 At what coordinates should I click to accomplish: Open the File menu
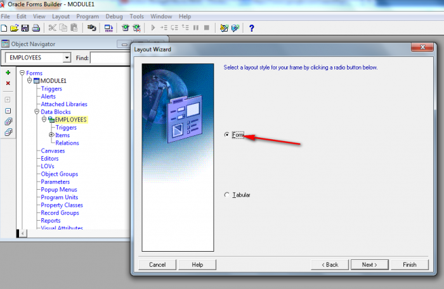5,16
